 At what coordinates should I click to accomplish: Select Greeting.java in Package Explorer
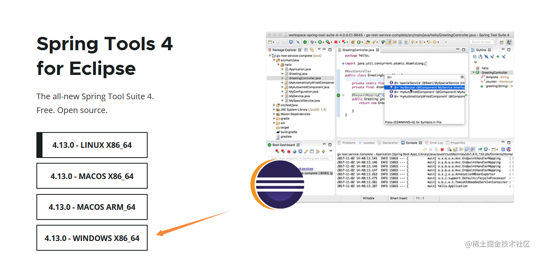click(x=298, y=74)
